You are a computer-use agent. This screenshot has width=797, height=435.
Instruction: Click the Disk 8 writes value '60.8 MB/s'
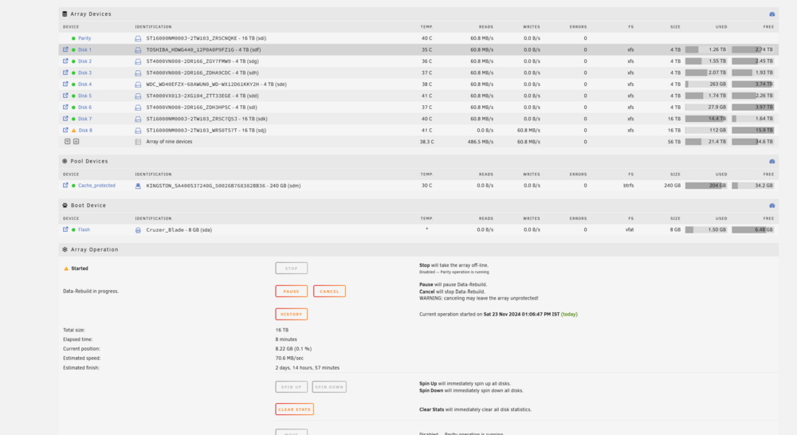click(x=528, y=130)
